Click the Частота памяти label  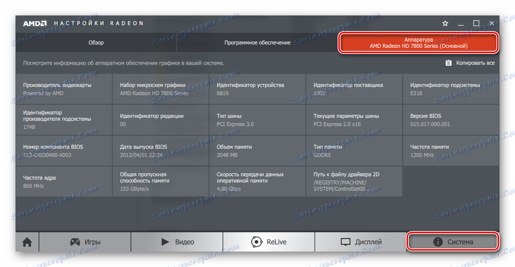point(429,147)
